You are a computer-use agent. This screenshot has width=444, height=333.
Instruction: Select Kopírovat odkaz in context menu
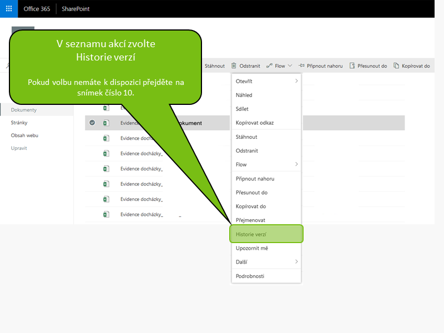(x=254, y=123)
